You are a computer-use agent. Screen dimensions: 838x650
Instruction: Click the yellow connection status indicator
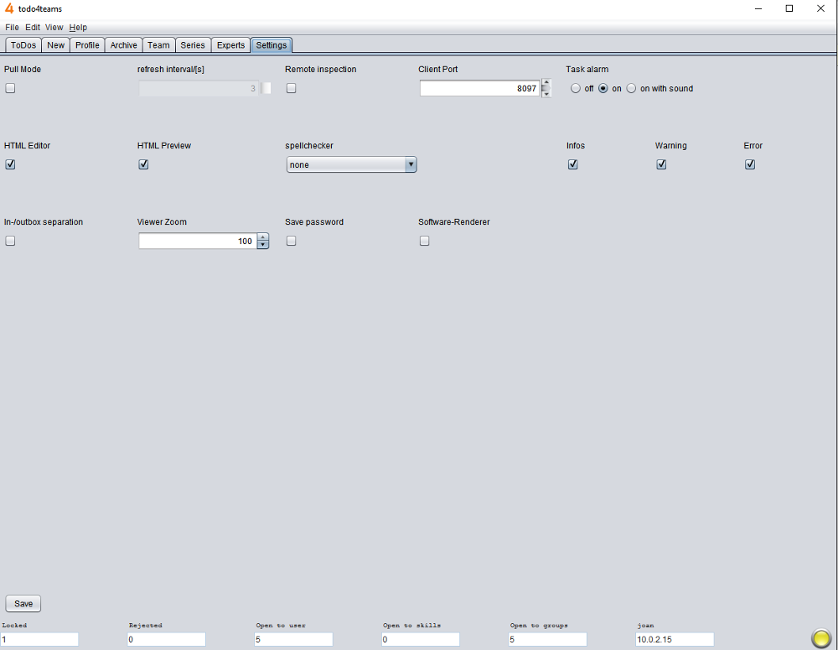click(x=821, y=637)
